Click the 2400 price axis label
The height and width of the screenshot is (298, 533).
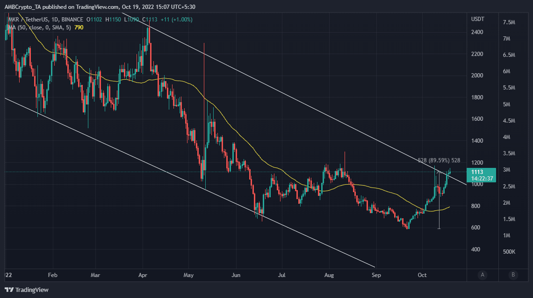click(x=477, y=32)
